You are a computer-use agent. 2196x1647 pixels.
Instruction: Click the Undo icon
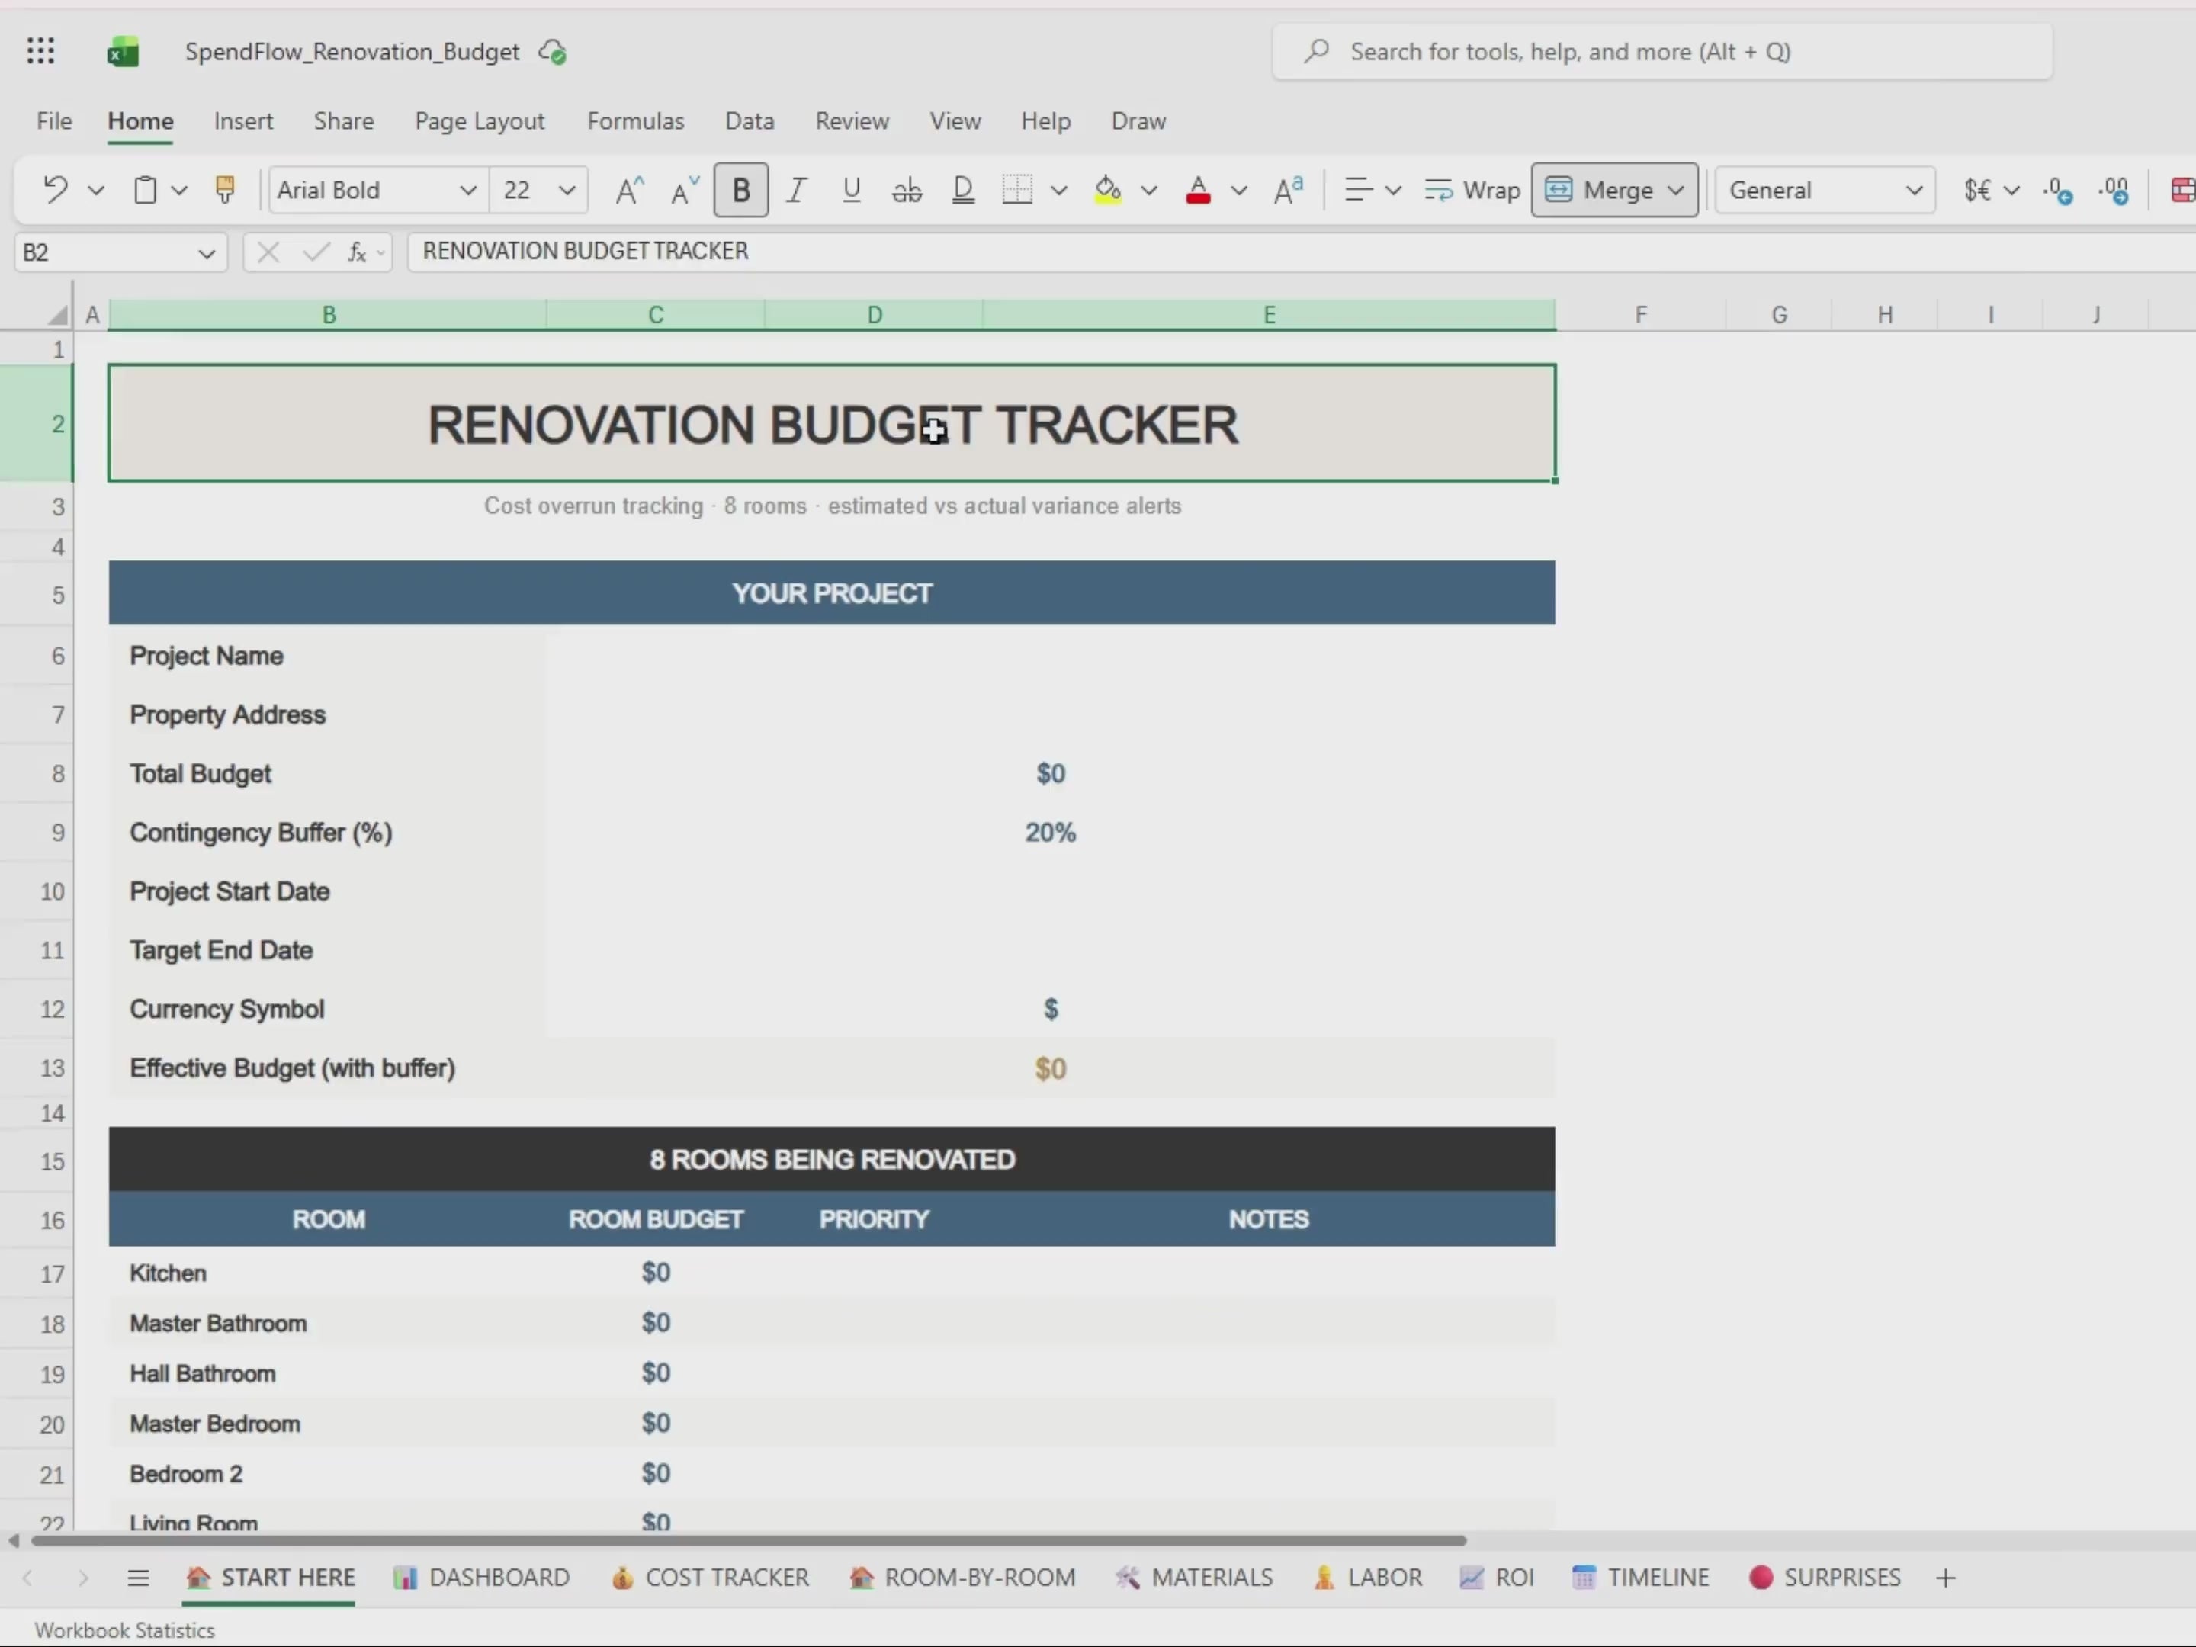[56, 190]
